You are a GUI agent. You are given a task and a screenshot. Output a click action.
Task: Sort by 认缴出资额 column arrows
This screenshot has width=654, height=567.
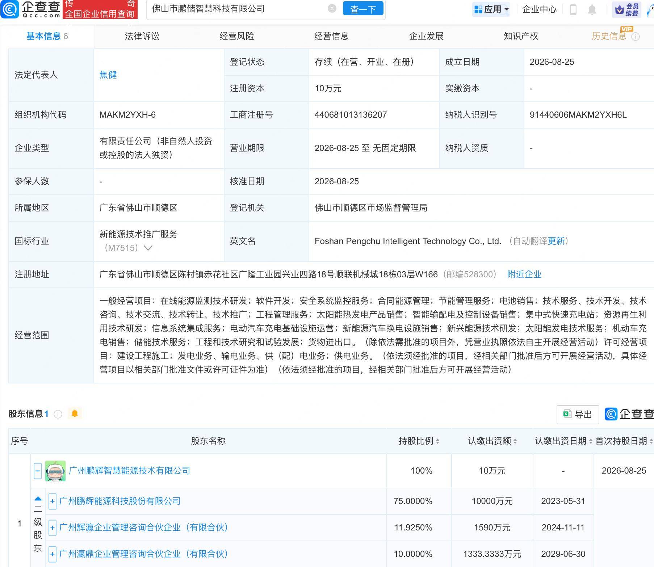click(515, 441)
